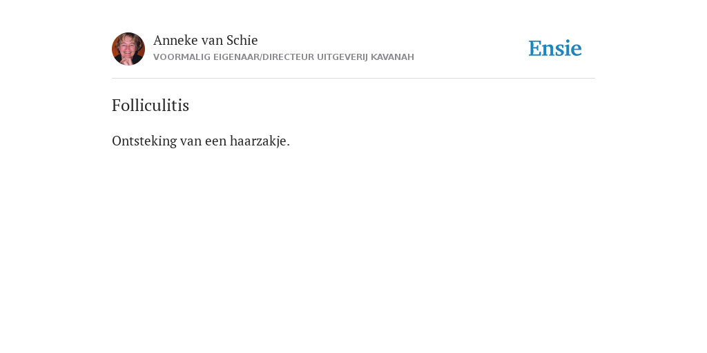The height and width of the screenshot is (353, 707).
Task: Click the word 'KAVANAH' in the subtitle
Action: click(392, 57)
